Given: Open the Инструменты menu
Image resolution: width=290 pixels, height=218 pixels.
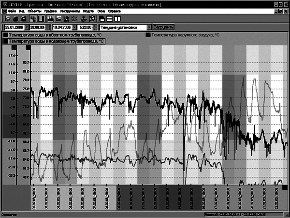Looking at the screenshot, I should (x=70, y=11).
